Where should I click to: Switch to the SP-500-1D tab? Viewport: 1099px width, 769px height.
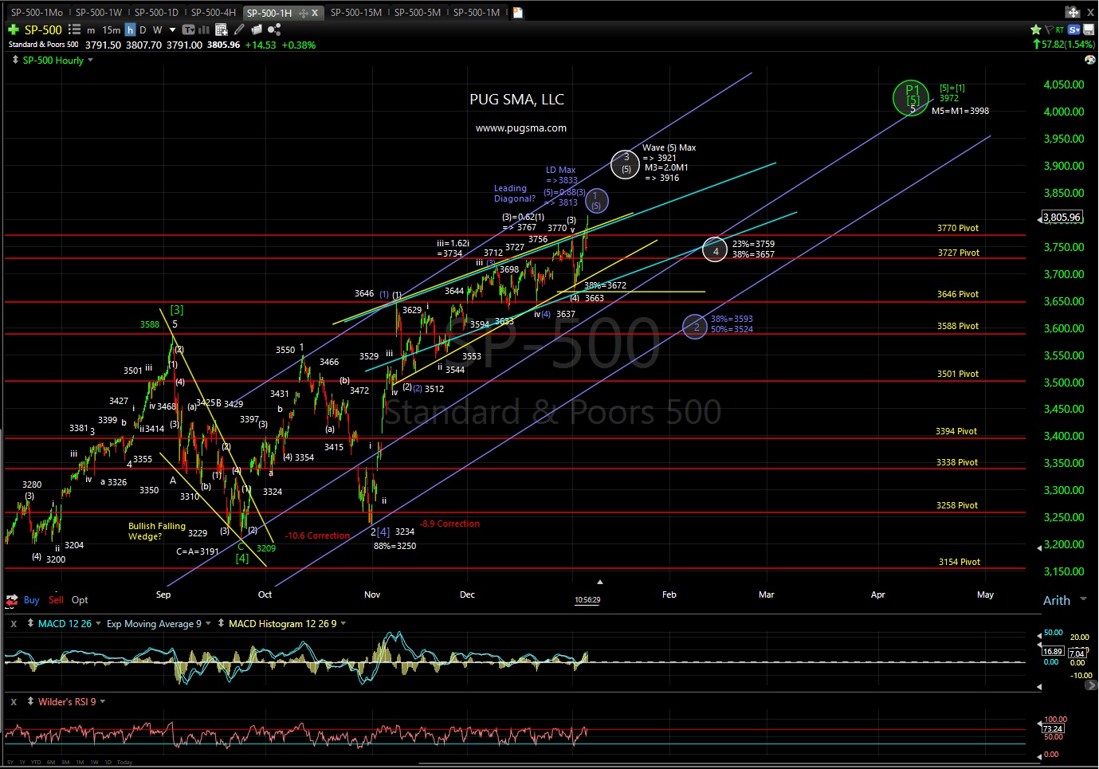[x=155, y=12]
